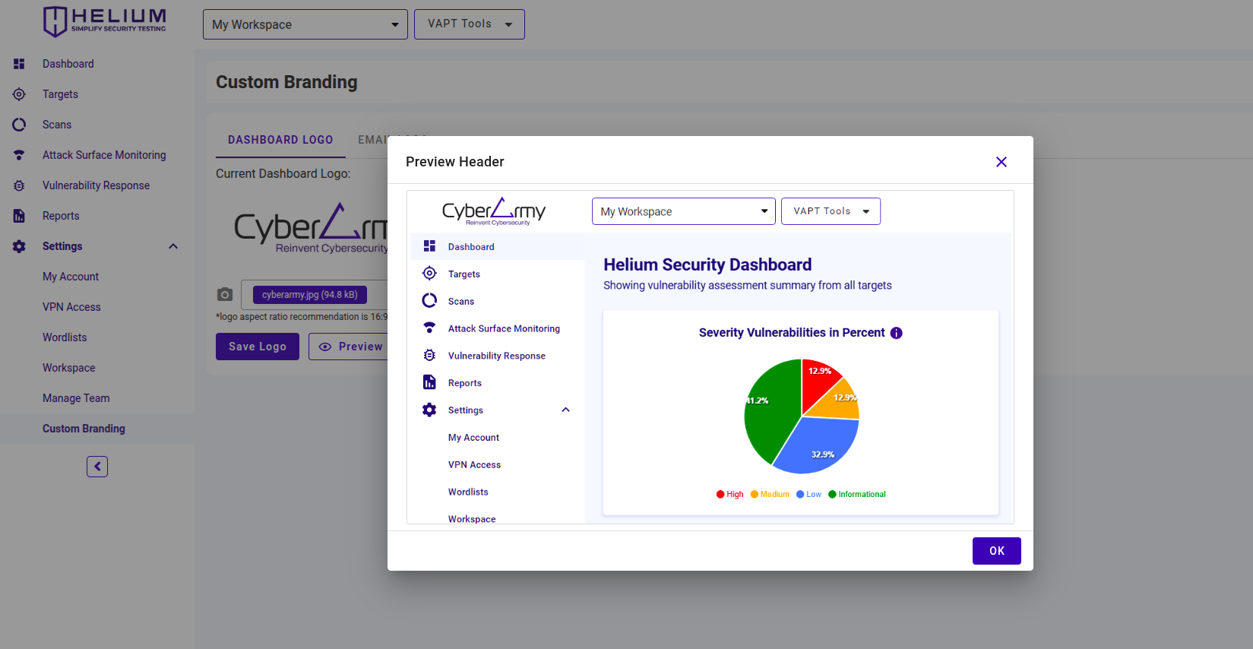This screenshot has width=1253, height=649.
Task: Click the Targets label in the preview sidebar
Action: (x=464, y=274)
